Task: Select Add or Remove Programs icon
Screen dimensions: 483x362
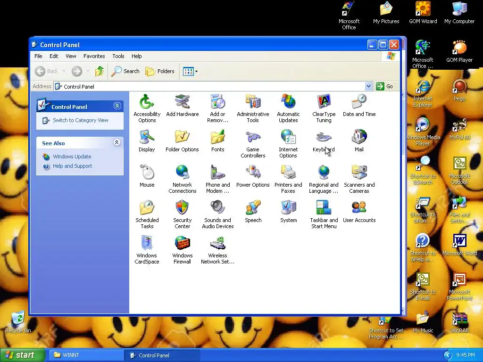Action: pos(218,108)
